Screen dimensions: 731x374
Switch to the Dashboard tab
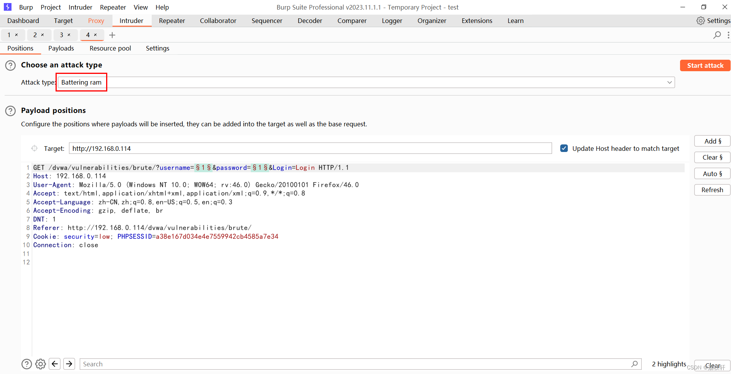(x=23, y=21)
